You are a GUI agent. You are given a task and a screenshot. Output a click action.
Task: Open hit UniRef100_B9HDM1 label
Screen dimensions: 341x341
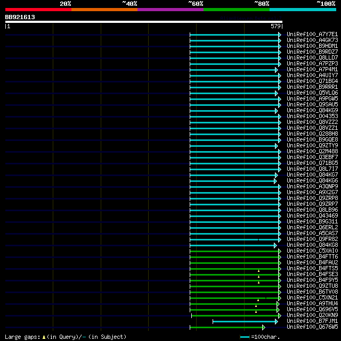312,46
